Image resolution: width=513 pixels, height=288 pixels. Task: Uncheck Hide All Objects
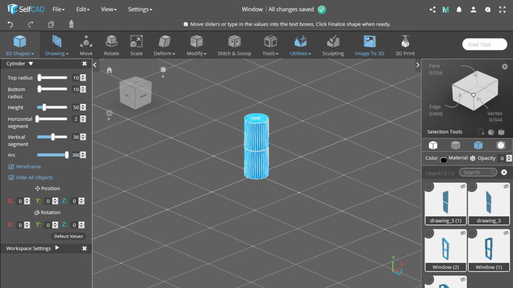(12, 177)
